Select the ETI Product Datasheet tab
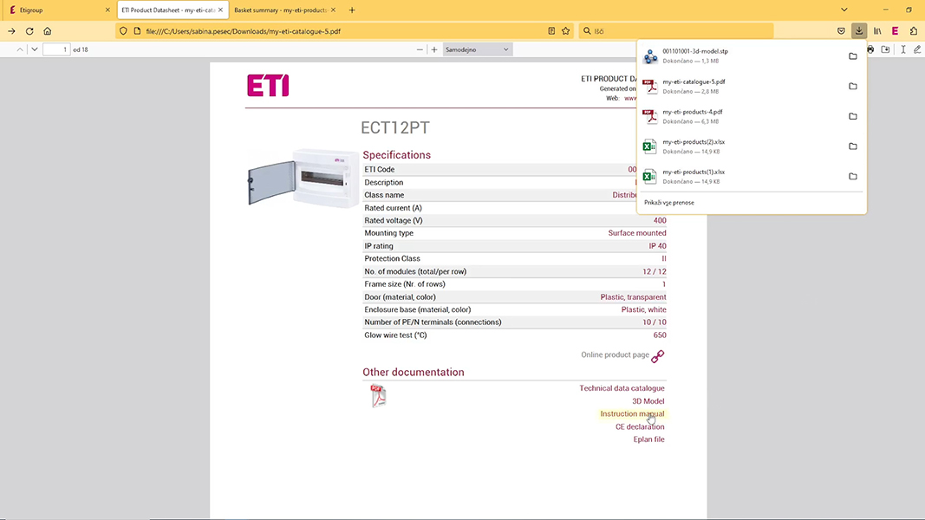 165,9
